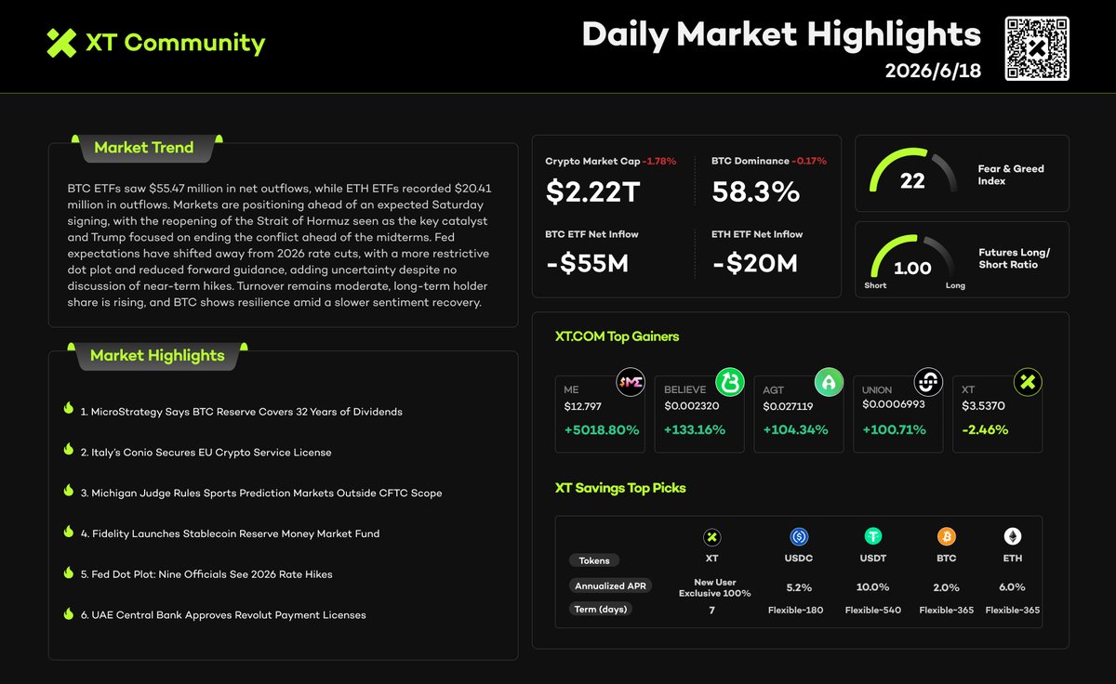
Task: Click the UNION price $0.0006993
Action: pos(892,406)
